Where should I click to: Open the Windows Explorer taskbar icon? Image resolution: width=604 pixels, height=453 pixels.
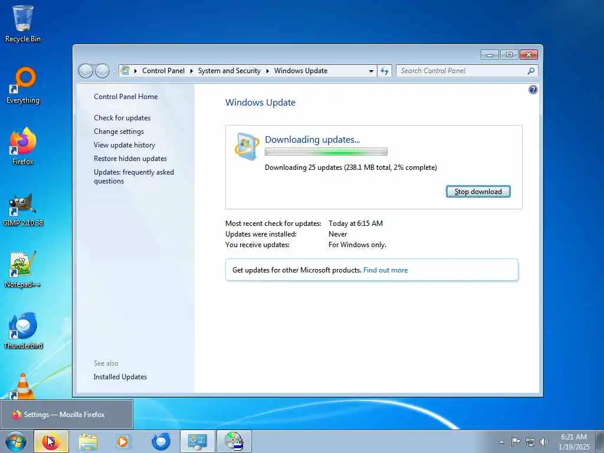(x=88, y=441)
